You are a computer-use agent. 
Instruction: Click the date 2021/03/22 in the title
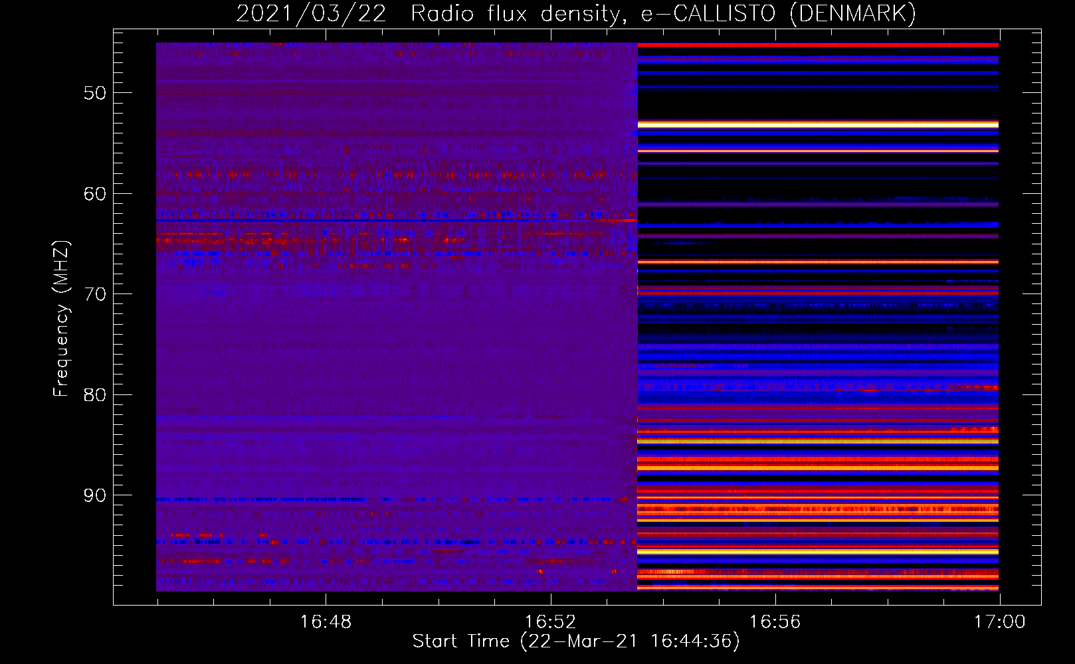click(311, 14)
